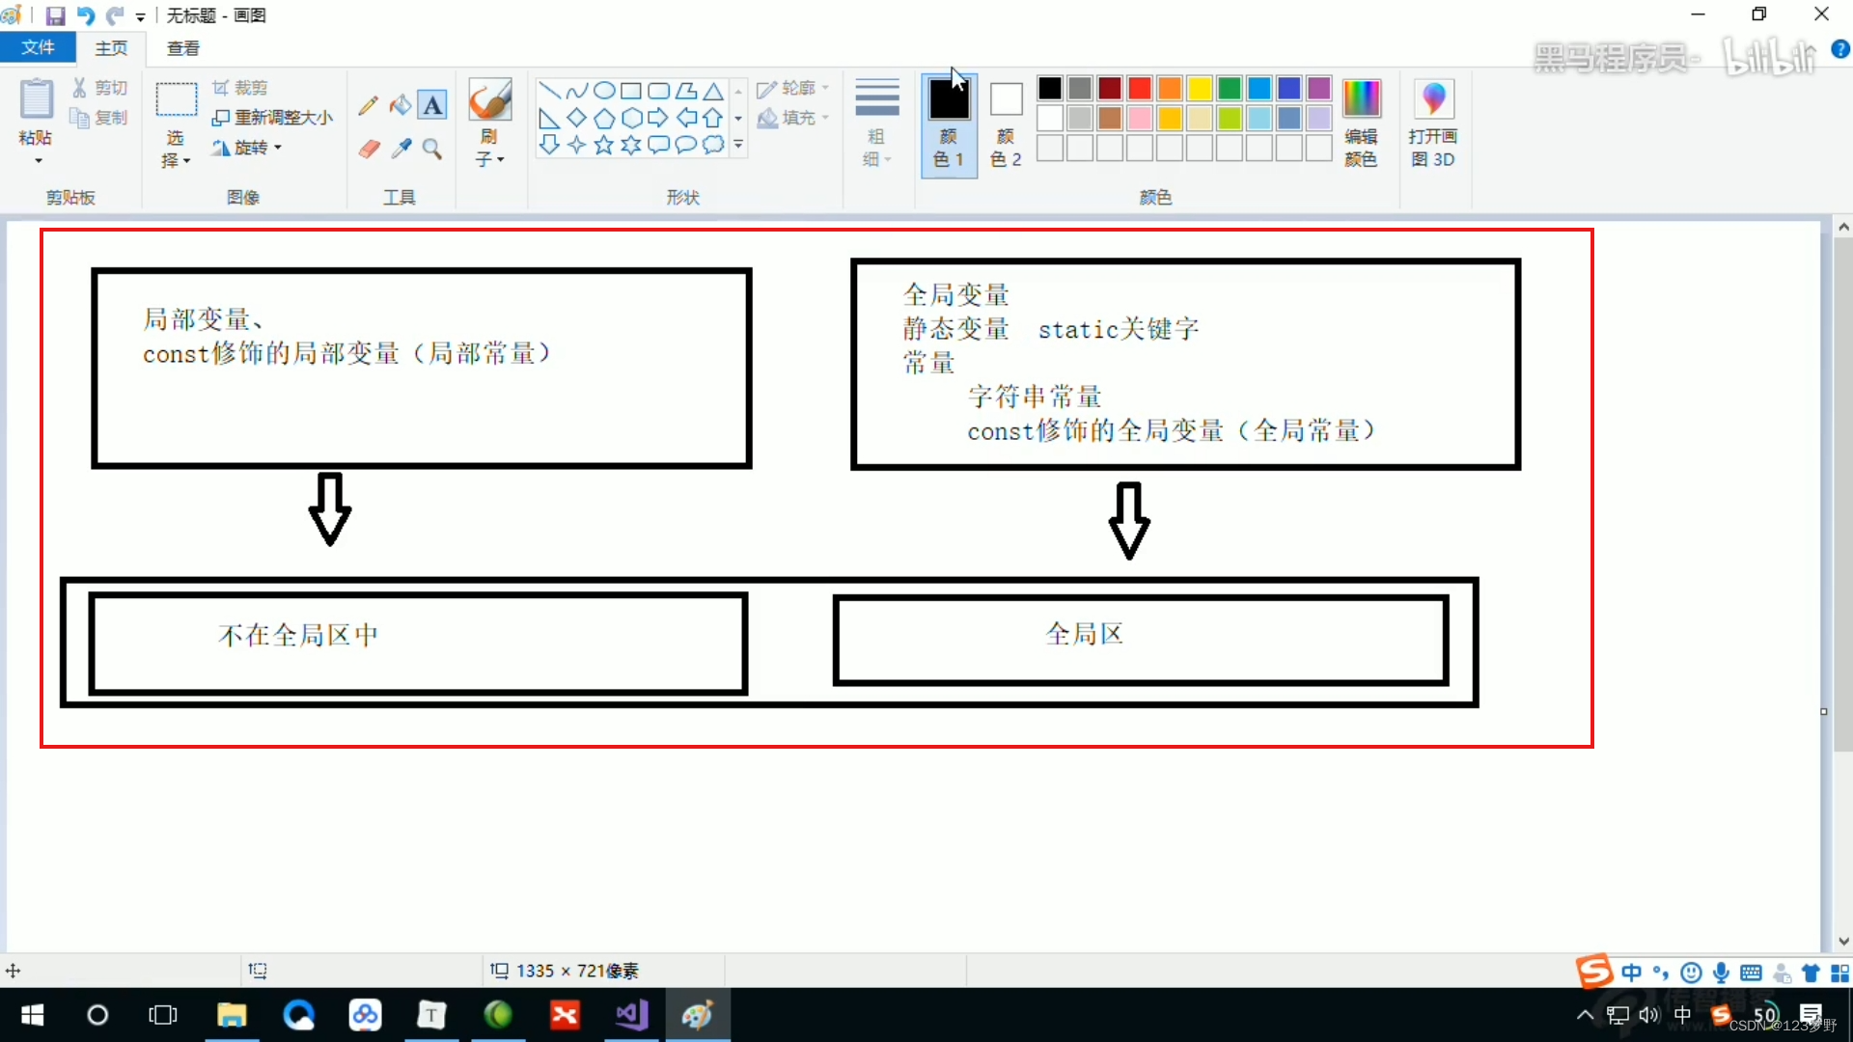1853x1042 pixels.
Task: Expand the shapes gallery more arrow
Action: (738, 145)
